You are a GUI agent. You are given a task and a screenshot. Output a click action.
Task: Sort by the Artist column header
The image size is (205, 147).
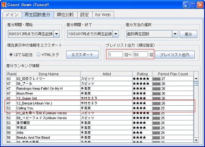(x=107, y=74)
